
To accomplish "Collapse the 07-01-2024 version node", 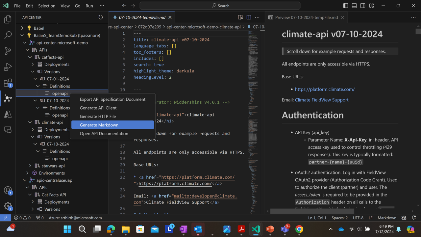I will coord(36,79).
